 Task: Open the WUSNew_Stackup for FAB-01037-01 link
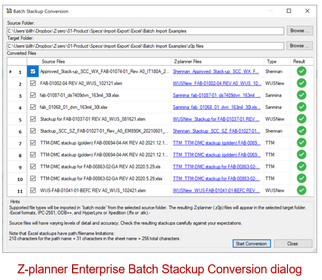point(216,119)
